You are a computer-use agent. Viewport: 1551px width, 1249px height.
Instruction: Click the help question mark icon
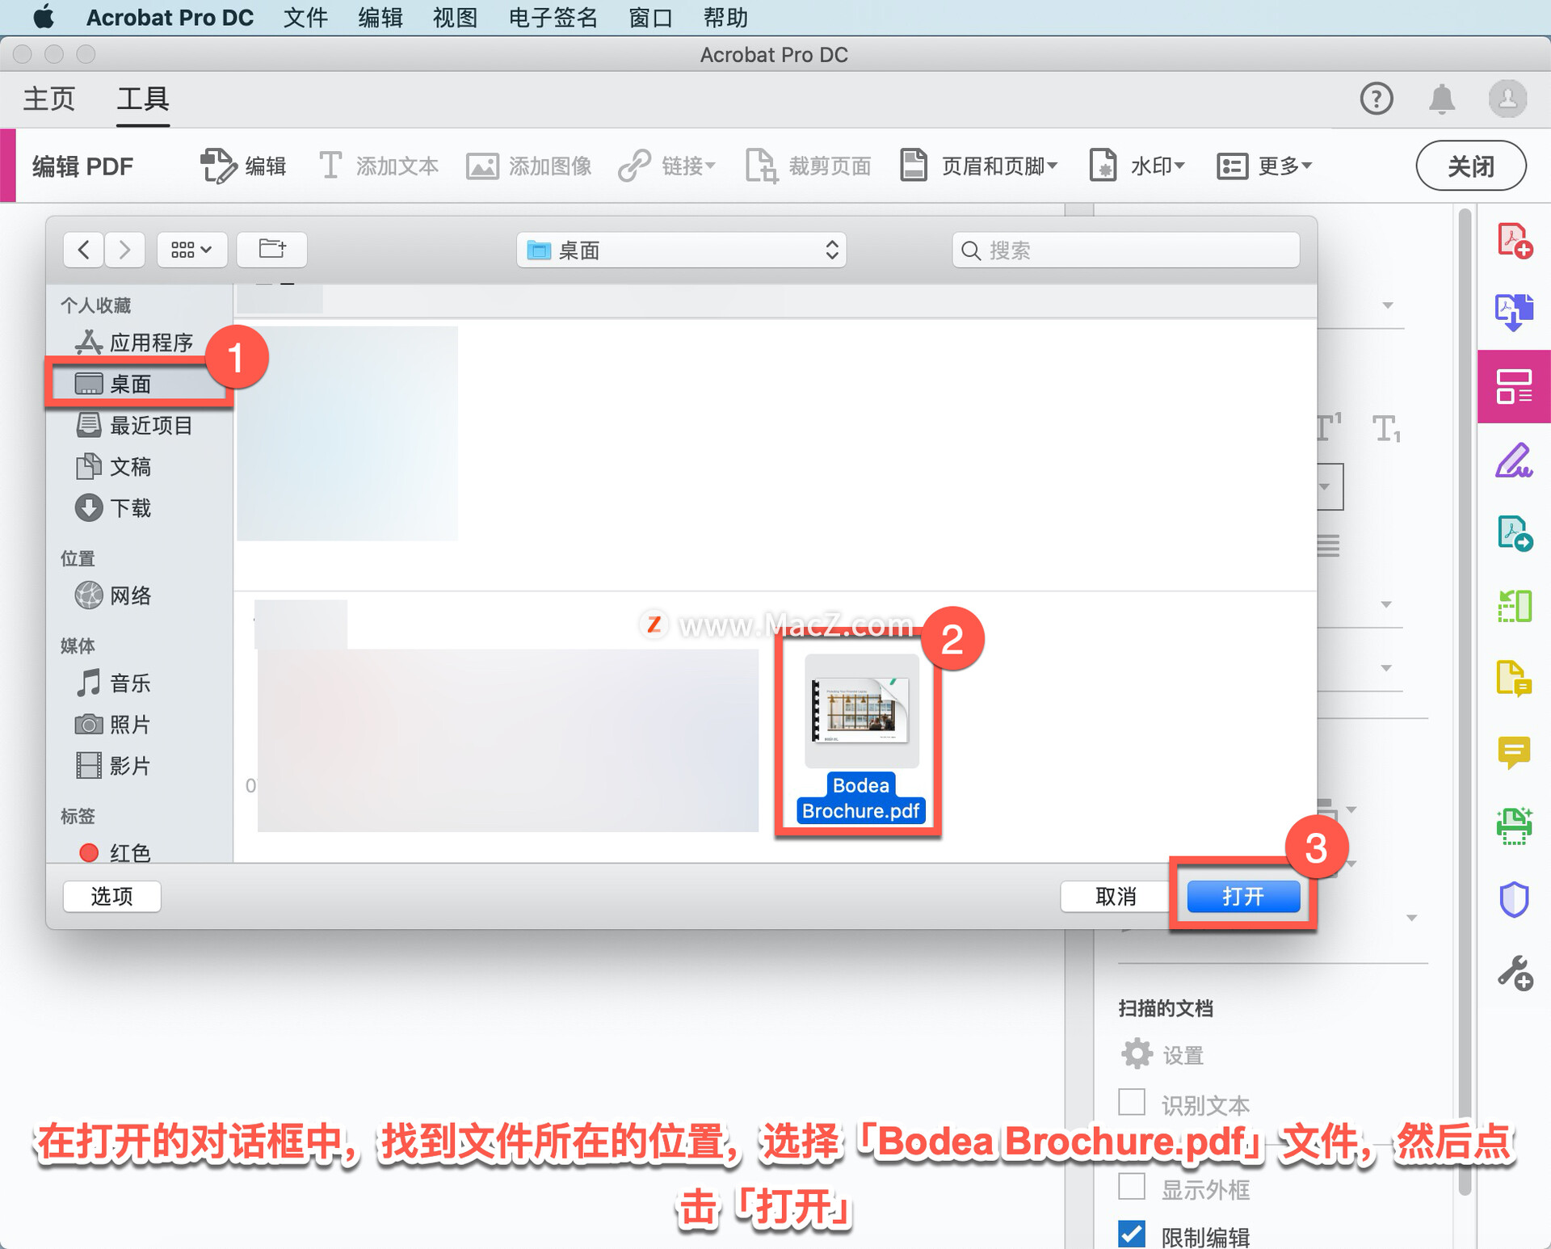click(x=1377, y=99)
